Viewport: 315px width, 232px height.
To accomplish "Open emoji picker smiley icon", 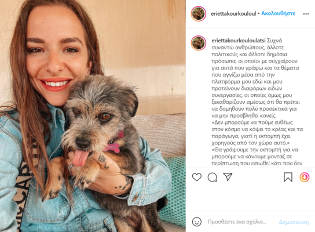I will 197,222.
